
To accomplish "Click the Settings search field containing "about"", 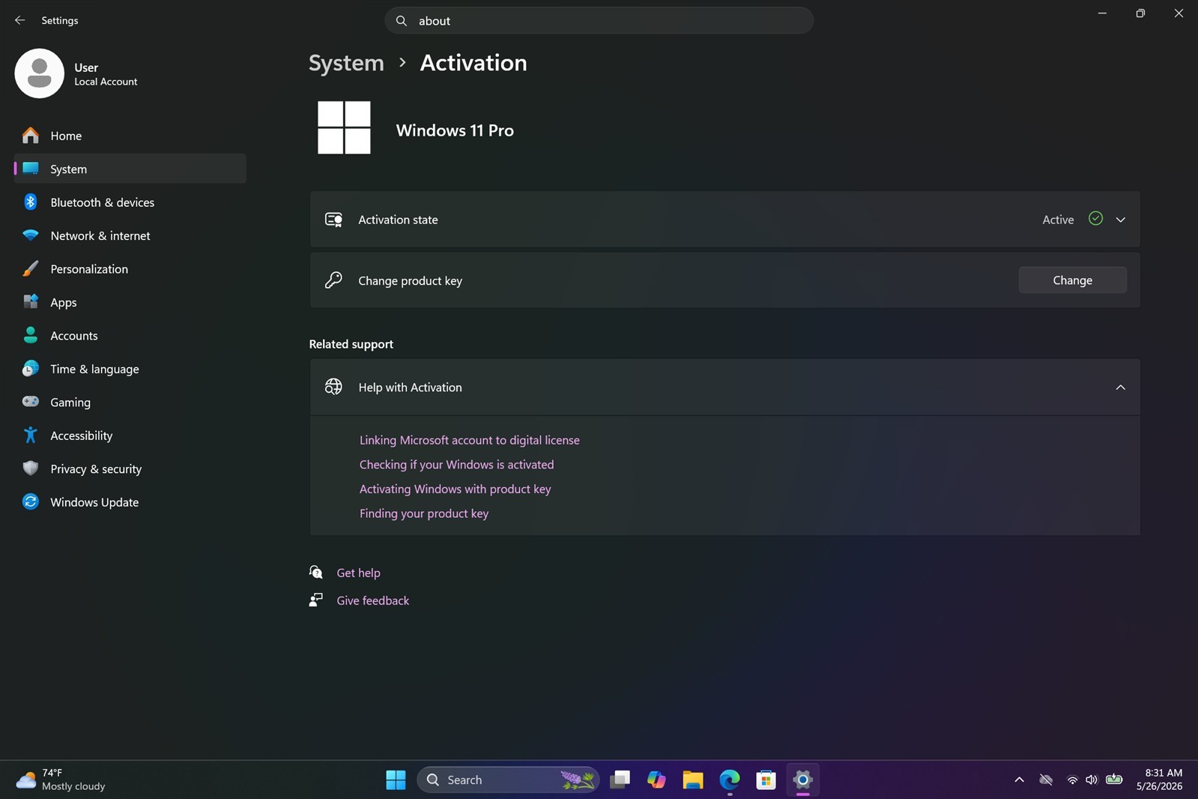I will coord(599,21).
